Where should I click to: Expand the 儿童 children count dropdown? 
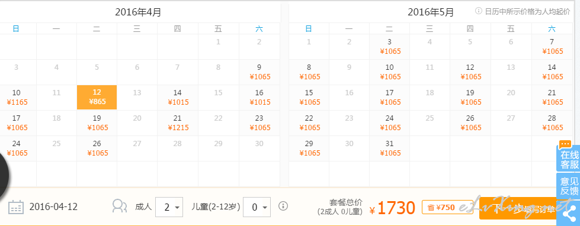257,207
